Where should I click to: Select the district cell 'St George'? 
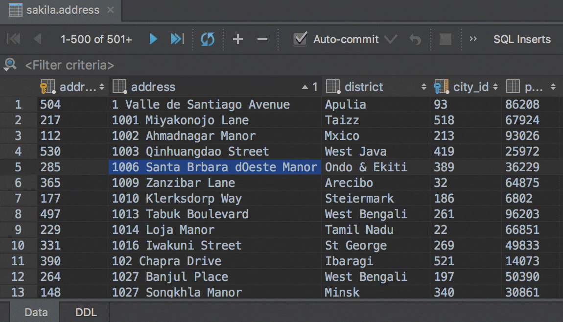tap(376, 246)
